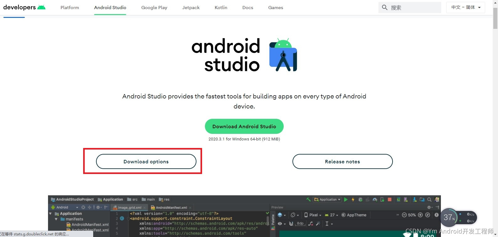Click the Download Android Studio button
Screen dimensions: 498x237
[244, 126]
